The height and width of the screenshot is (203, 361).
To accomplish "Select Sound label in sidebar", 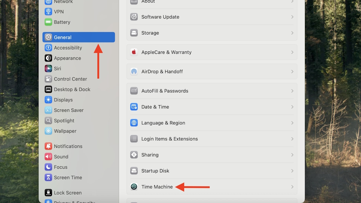I will 61,157.
